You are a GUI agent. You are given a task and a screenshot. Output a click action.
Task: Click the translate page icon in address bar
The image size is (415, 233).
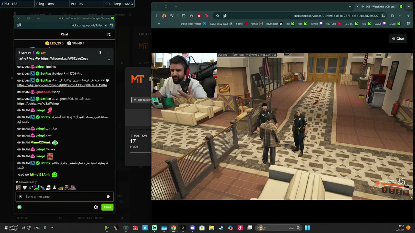[x=225, y=16]
